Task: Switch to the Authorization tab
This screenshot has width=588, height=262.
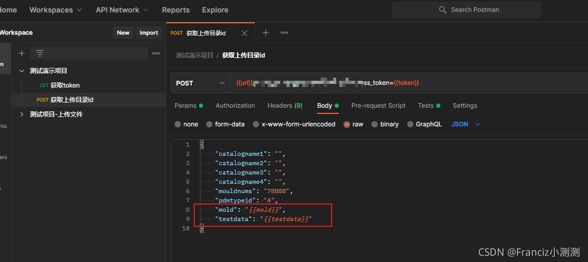Action: point(235,106)
